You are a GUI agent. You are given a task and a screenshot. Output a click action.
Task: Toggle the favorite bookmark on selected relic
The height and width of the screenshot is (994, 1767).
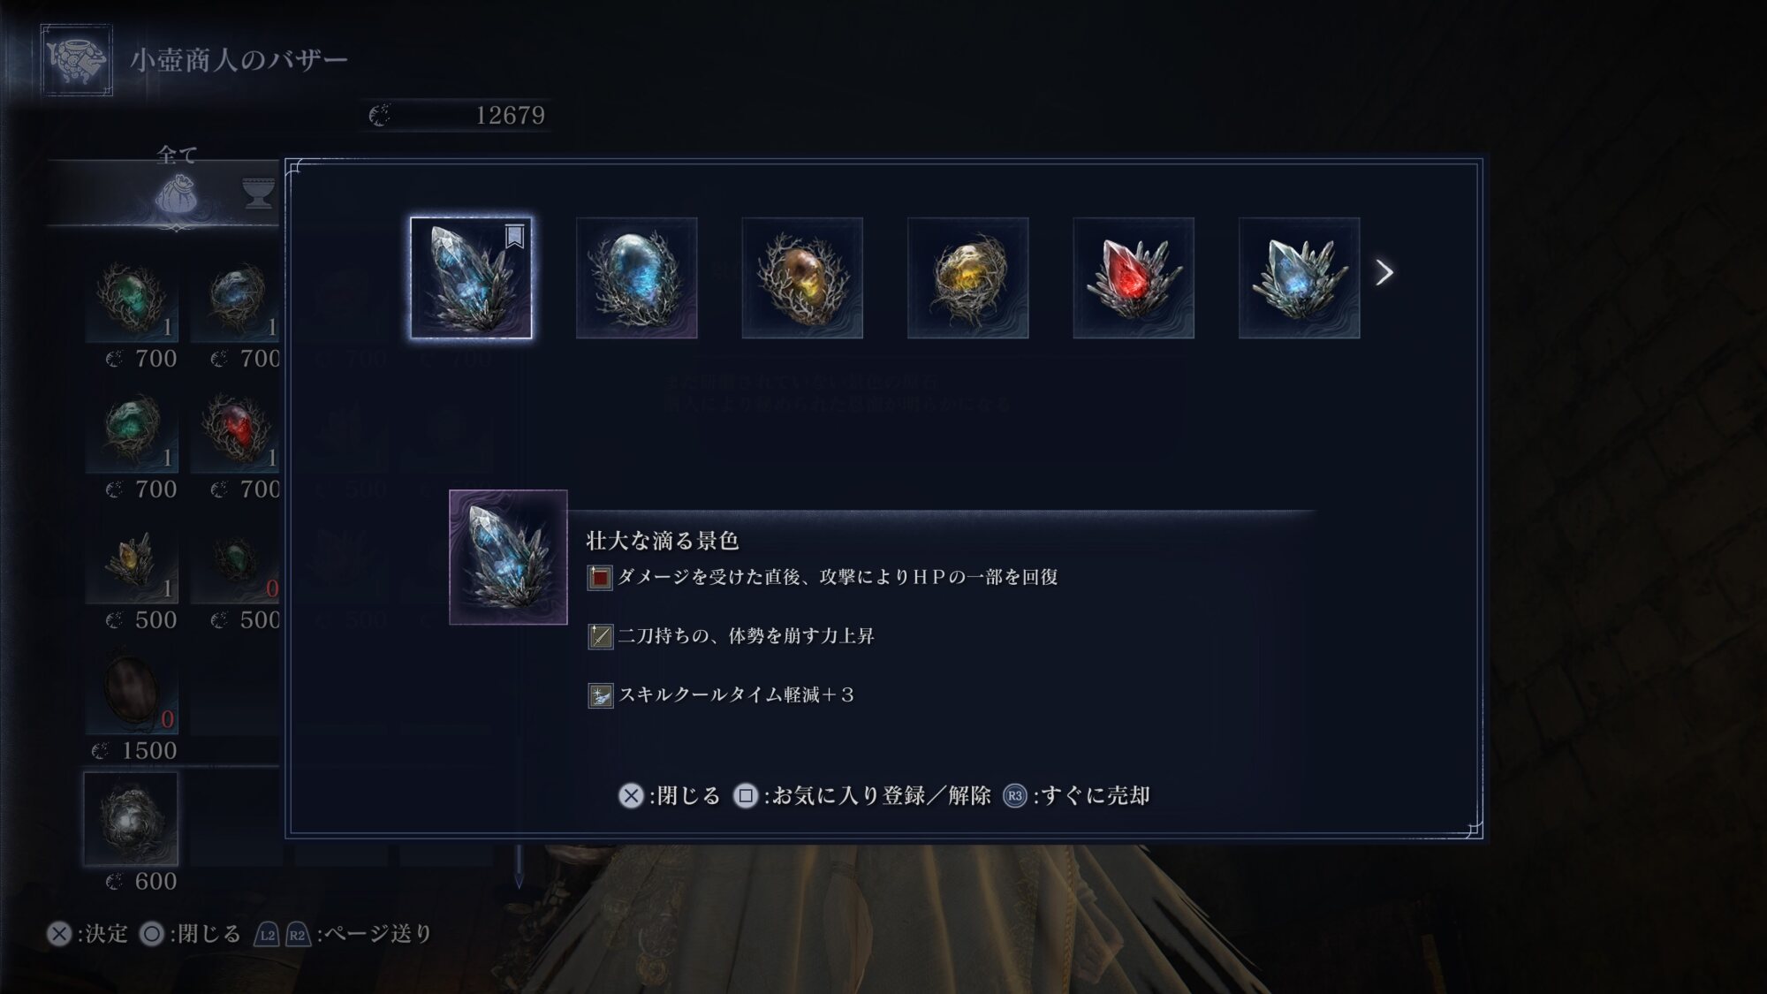[x=514, y=236]
